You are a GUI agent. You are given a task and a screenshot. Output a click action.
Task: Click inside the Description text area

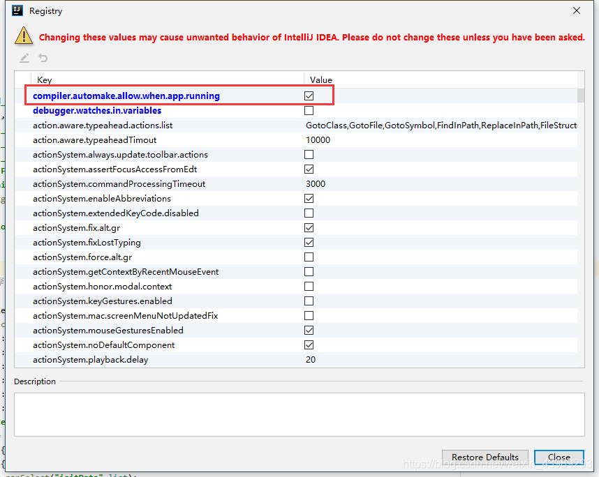click(299, 414)
